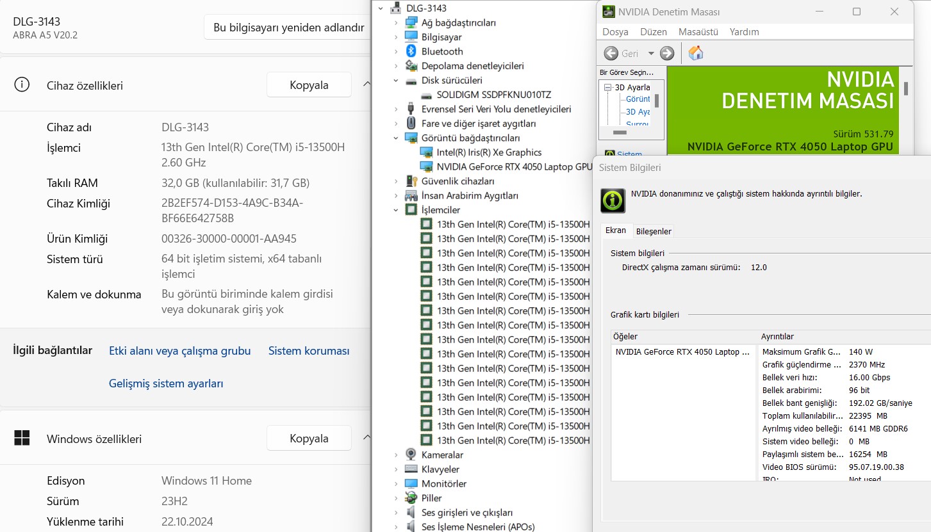The width and height of the screenshot is (931, 532).
Task: Expand the Kameralar node
Action: (x=396, y=455)
